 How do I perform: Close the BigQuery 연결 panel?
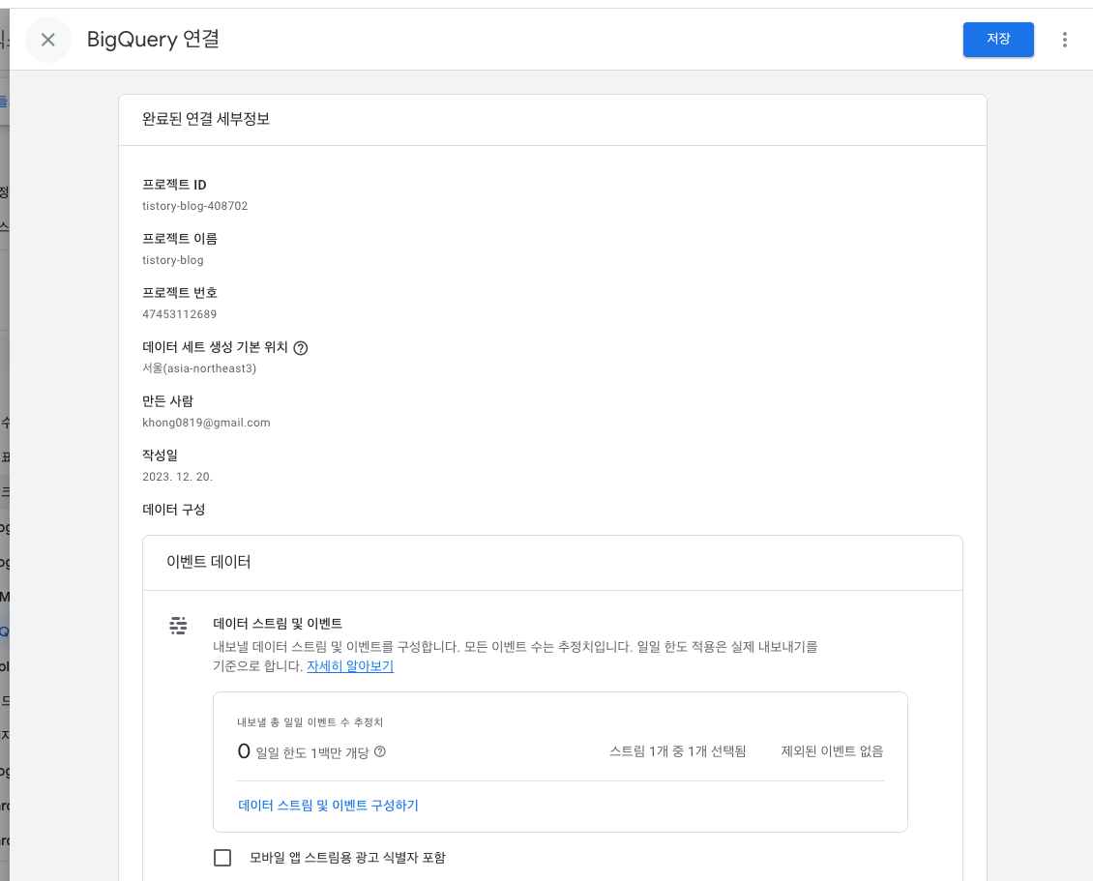click(48, 40)
